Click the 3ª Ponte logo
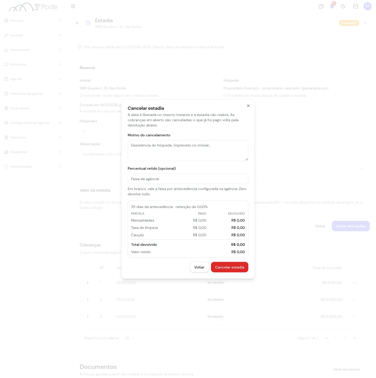Viewport: 376px width, 378px height. coord(33,7)
